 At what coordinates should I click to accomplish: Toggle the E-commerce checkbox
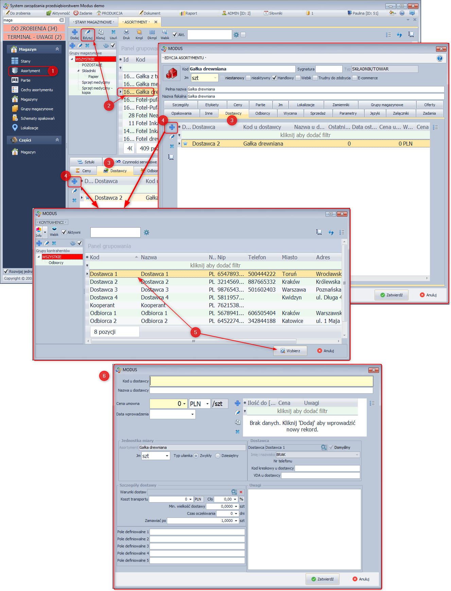(355, 78)
